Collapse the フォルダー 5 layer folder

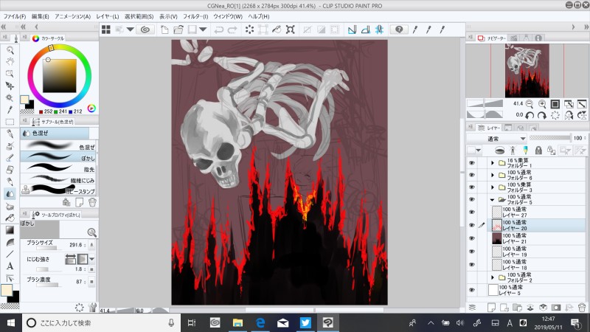492,199
